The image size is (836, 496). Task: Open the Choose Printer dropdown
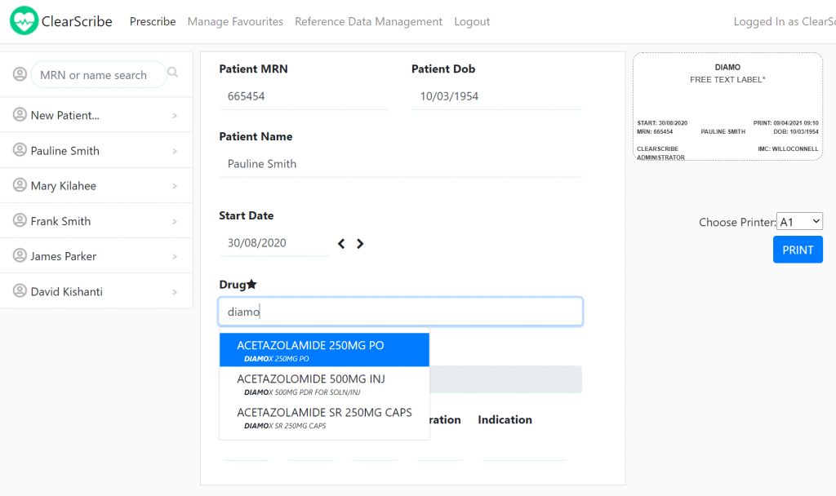tap(799, 222)
